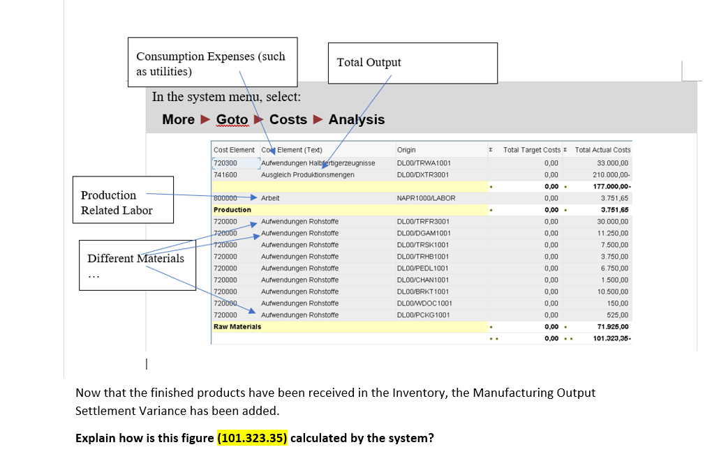Click the Cost Element column header

click(234, 150)
